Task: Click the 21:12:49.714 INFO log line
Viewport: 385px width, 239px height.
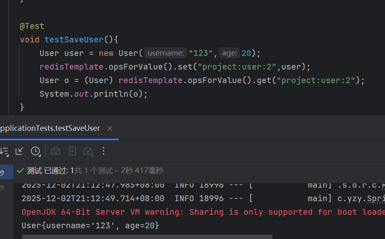Action: [x=203, y=198]
